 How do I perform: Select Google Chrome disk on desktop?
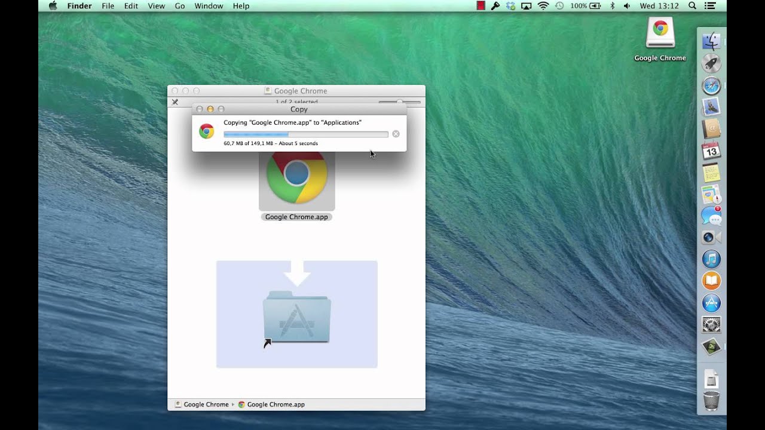pyautogui.click(x=660, y=33)
